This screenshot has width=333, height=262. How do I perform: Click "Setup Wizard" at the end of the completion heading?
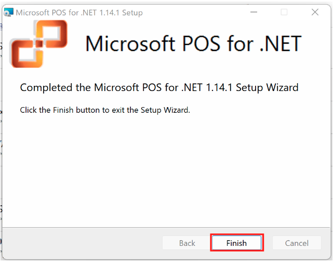pos(267,87)
